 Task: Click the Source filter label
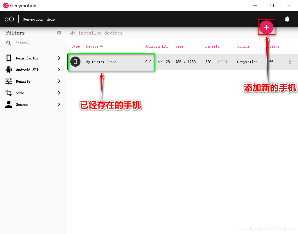click(22, 105)
